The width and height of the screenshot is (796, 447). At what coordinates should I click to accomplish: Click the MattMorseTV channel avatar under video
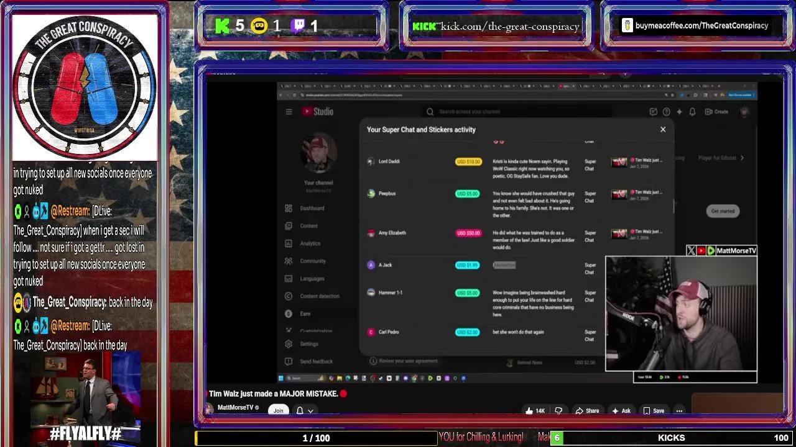tap(208, 409)
